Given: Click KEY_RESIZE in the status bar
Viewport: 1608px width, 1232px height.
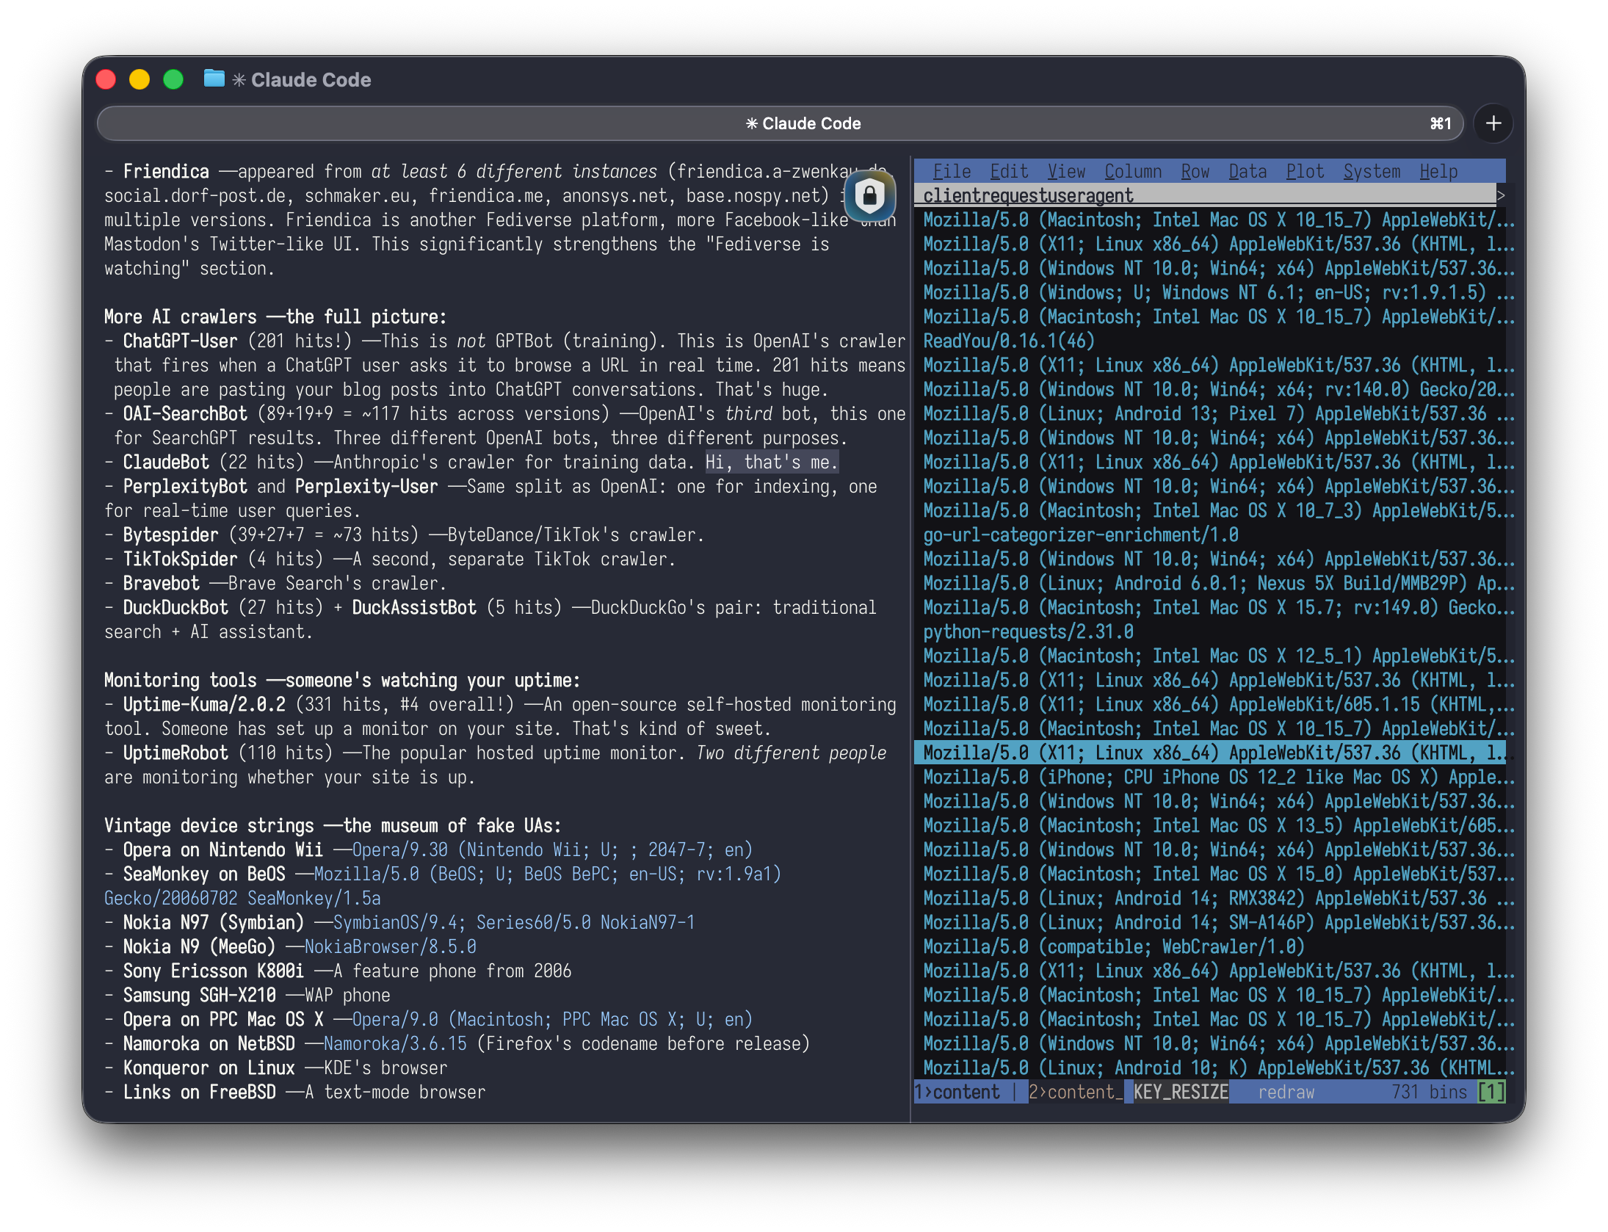Looking at the screenshot, I should (1180, 1092).
